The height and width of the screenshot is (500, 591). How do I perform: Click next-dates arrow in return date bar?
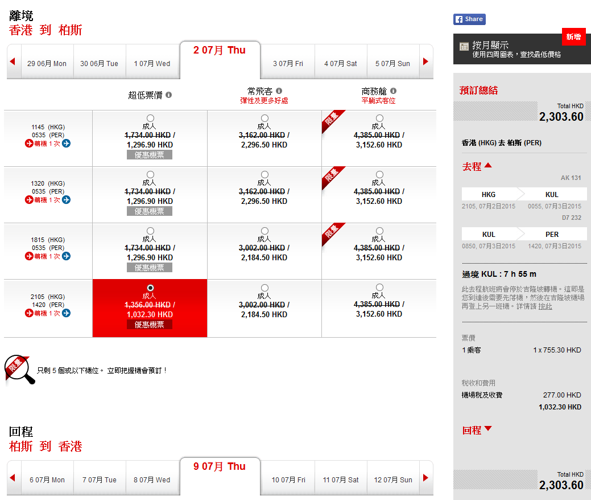pos(425,478)
